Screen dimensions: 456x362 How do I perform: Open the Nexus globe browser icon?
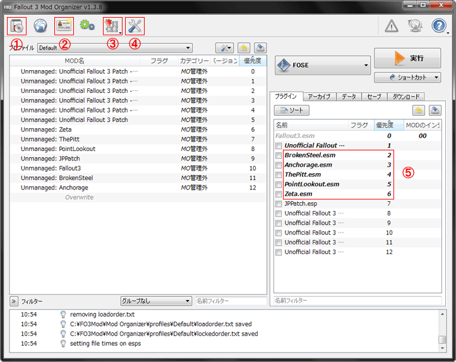(40, 26)
